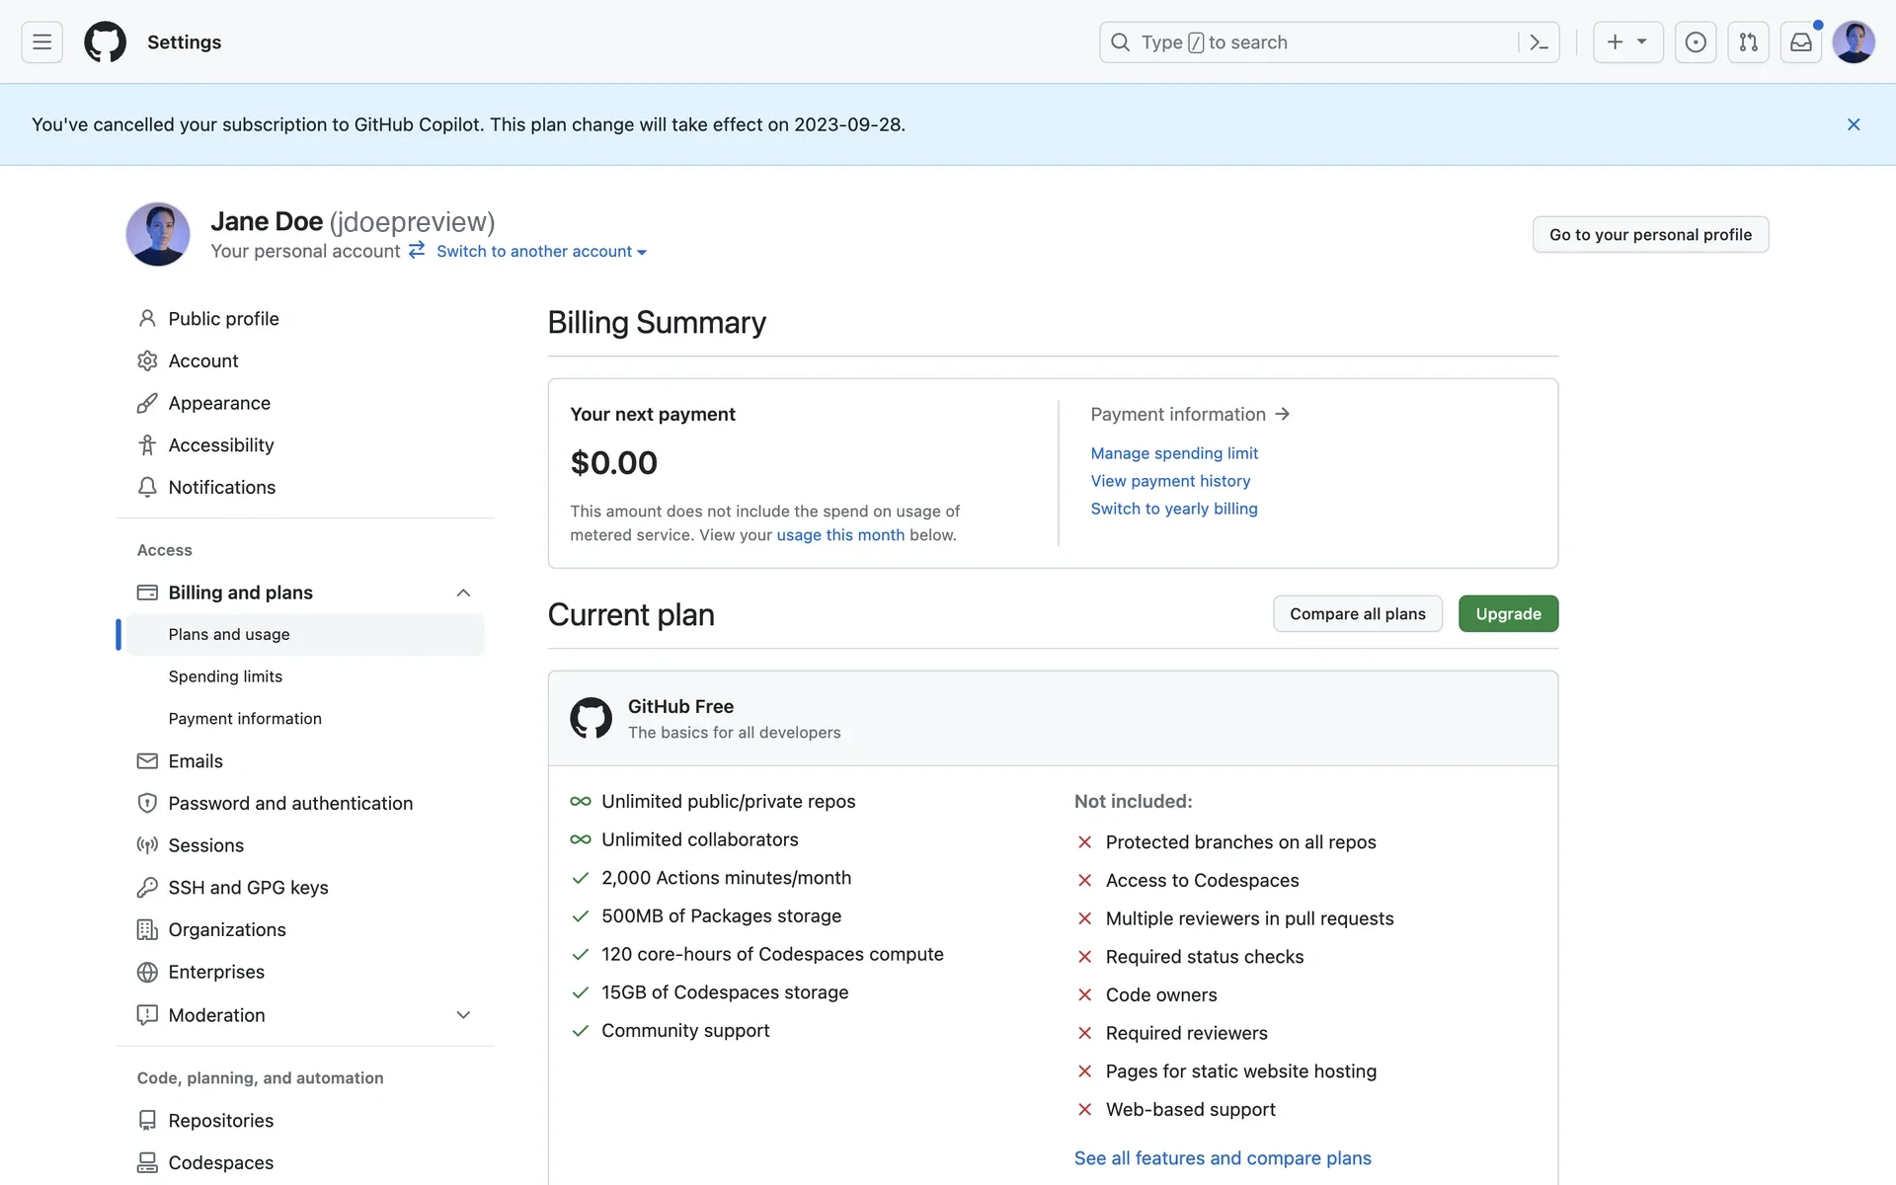Image resolution: width=1896 pixels, height=1185 pixels.
Task: Open SSH and GPG keys settings
Action: pyautogui.click(x=305, y=888)
